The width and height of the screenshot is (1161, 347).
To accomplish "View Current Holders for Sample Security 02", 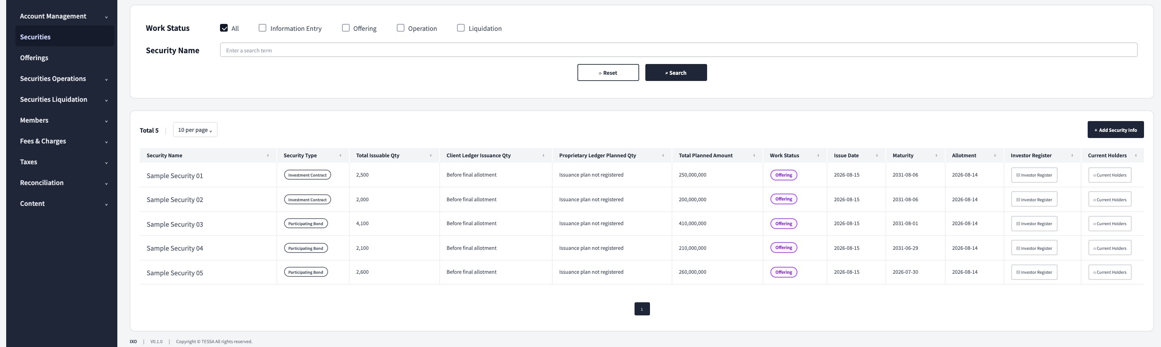I will [x=1110, y=199].
